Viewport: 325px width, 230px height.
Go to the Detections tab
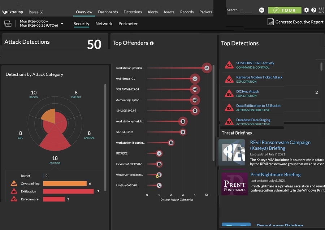(133, 12)
